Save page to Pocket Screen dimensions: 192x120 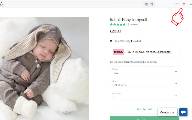point(177,4)
